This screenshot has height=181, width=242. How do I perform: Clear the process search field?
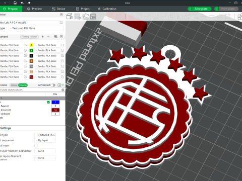point(63,90)
